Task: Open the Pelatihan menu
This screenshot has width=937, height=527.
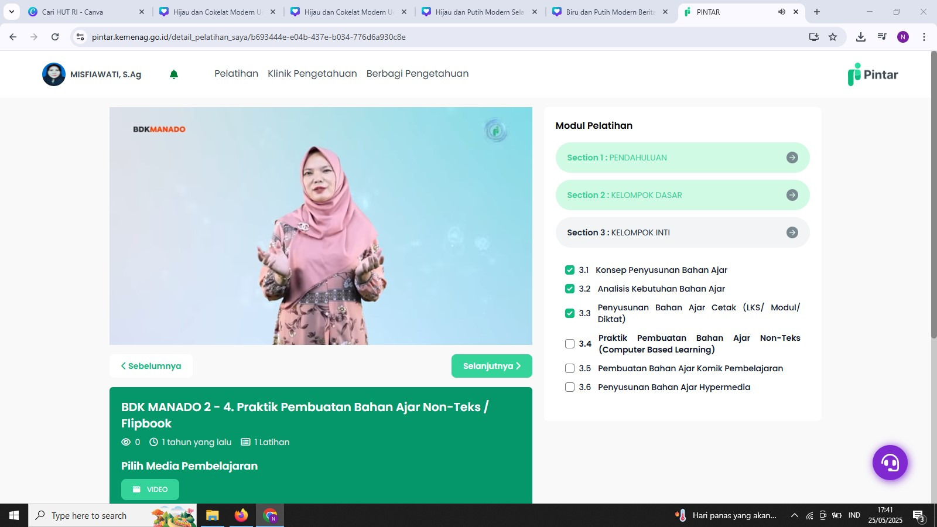Action: [x=236, y=74]
